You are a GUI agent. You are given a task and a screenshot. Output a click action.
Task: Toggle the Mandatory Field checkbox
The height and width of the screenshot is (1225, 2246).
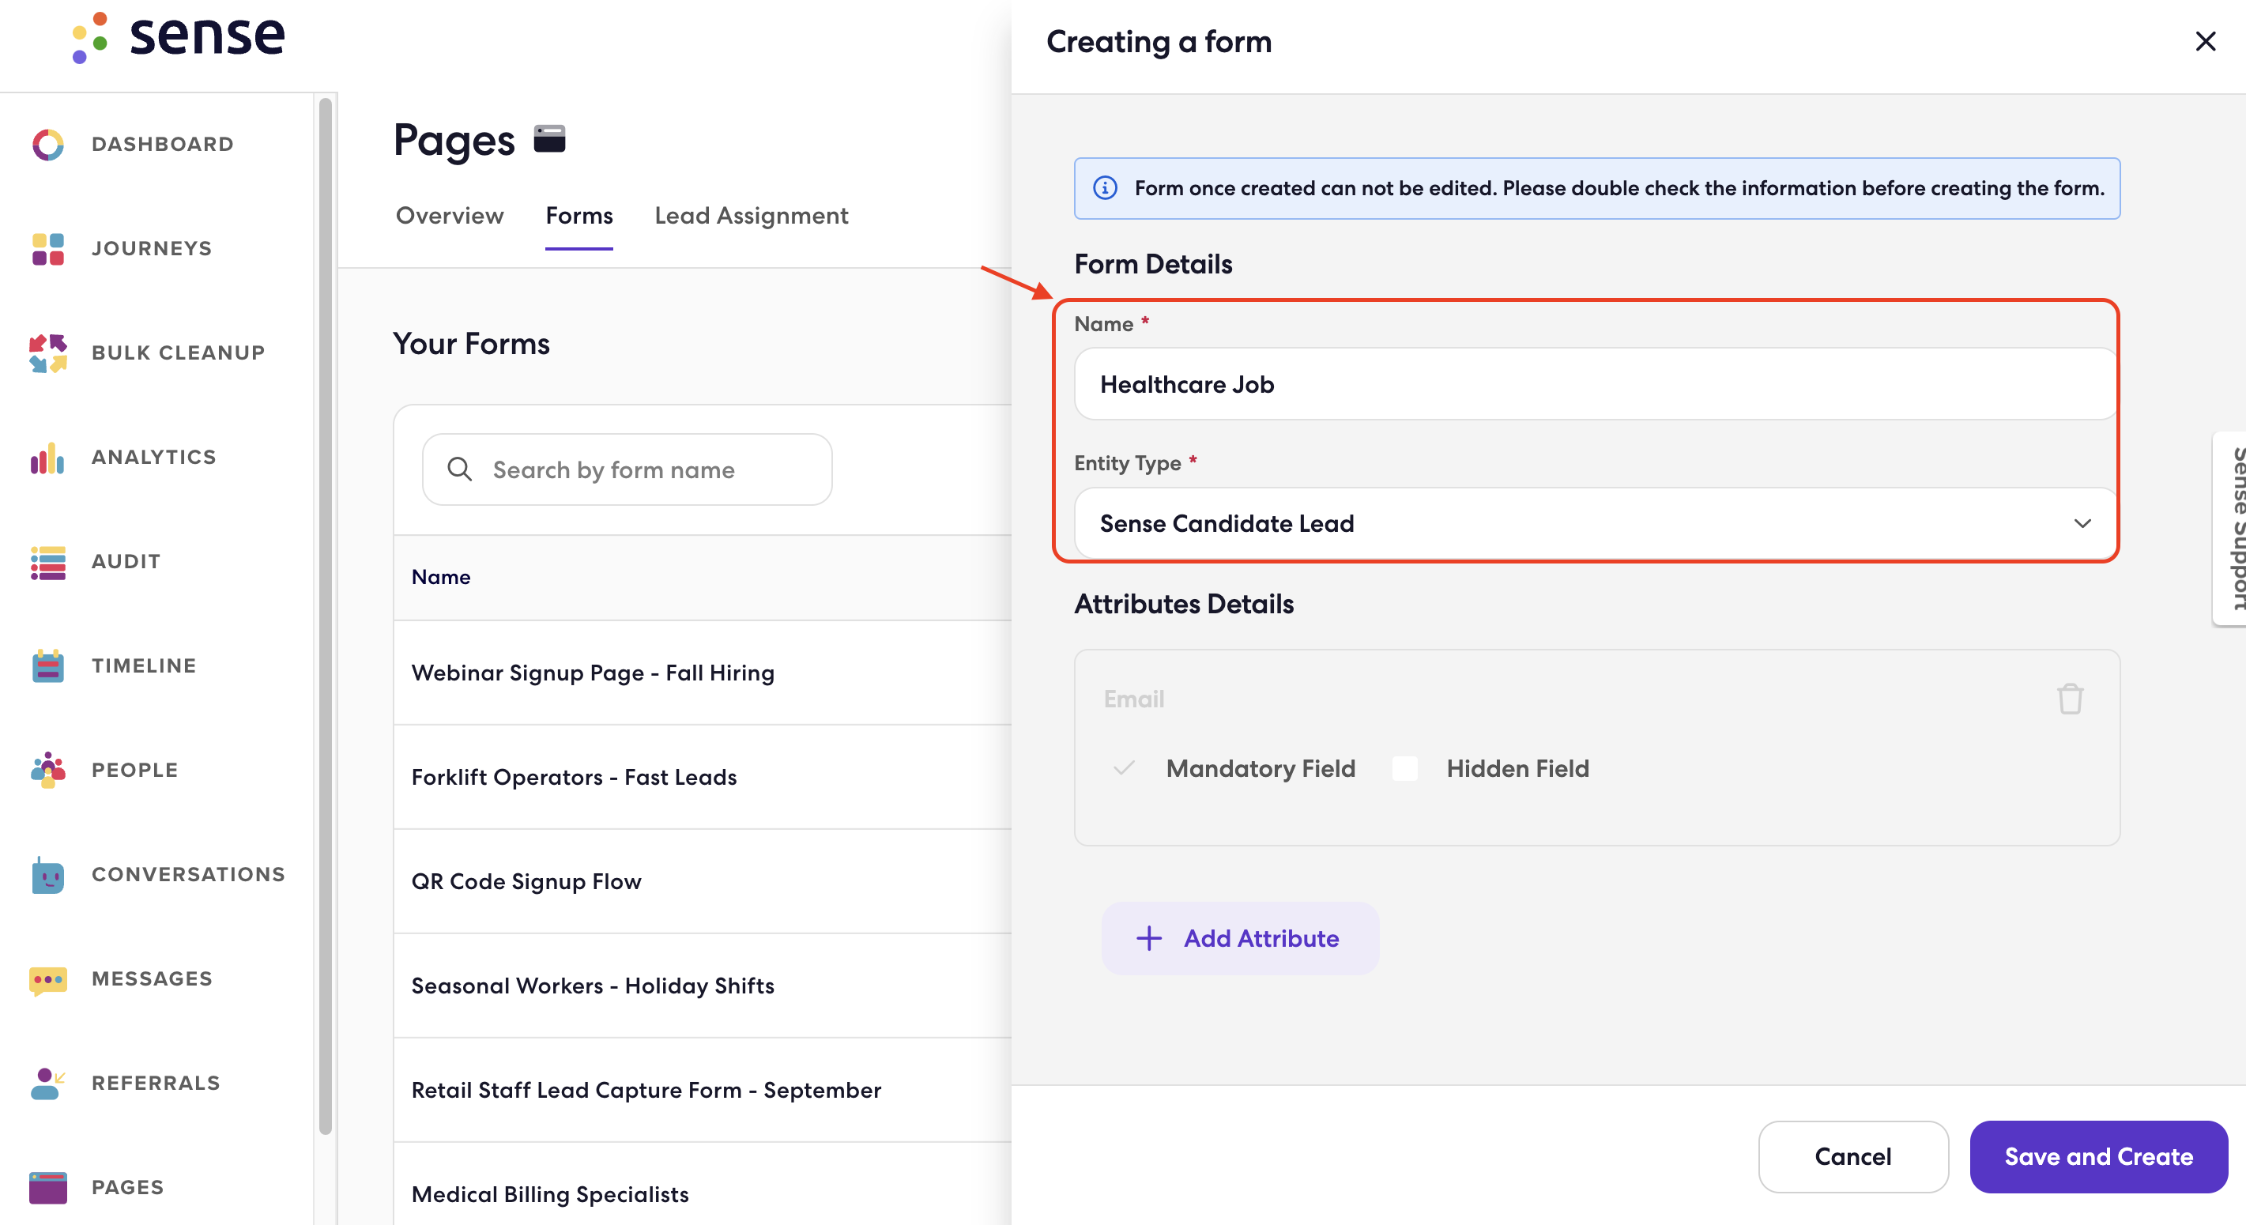pyautogui.click(x=1124, y=768)
